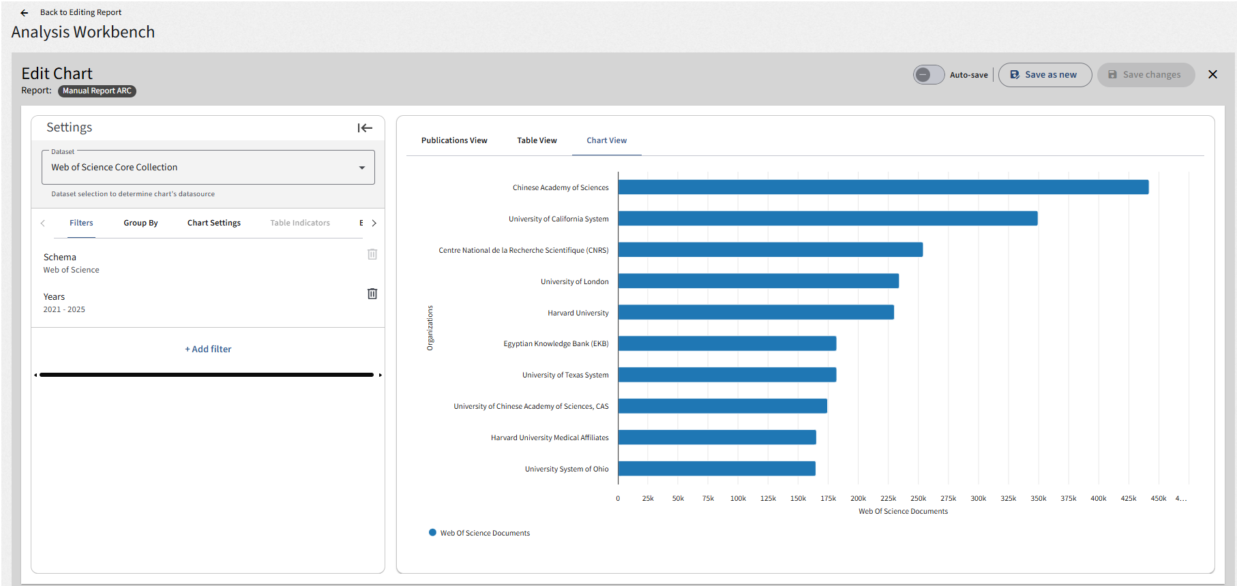
Task: Click the back arrow to Editing Report
Action: click(25, 13)
